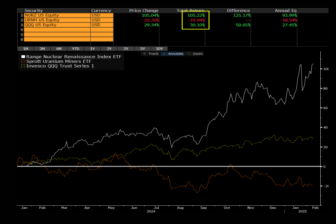
Task: Toggle the Invesco QQQ Trust legend marker
Action: tap(22, 66)
